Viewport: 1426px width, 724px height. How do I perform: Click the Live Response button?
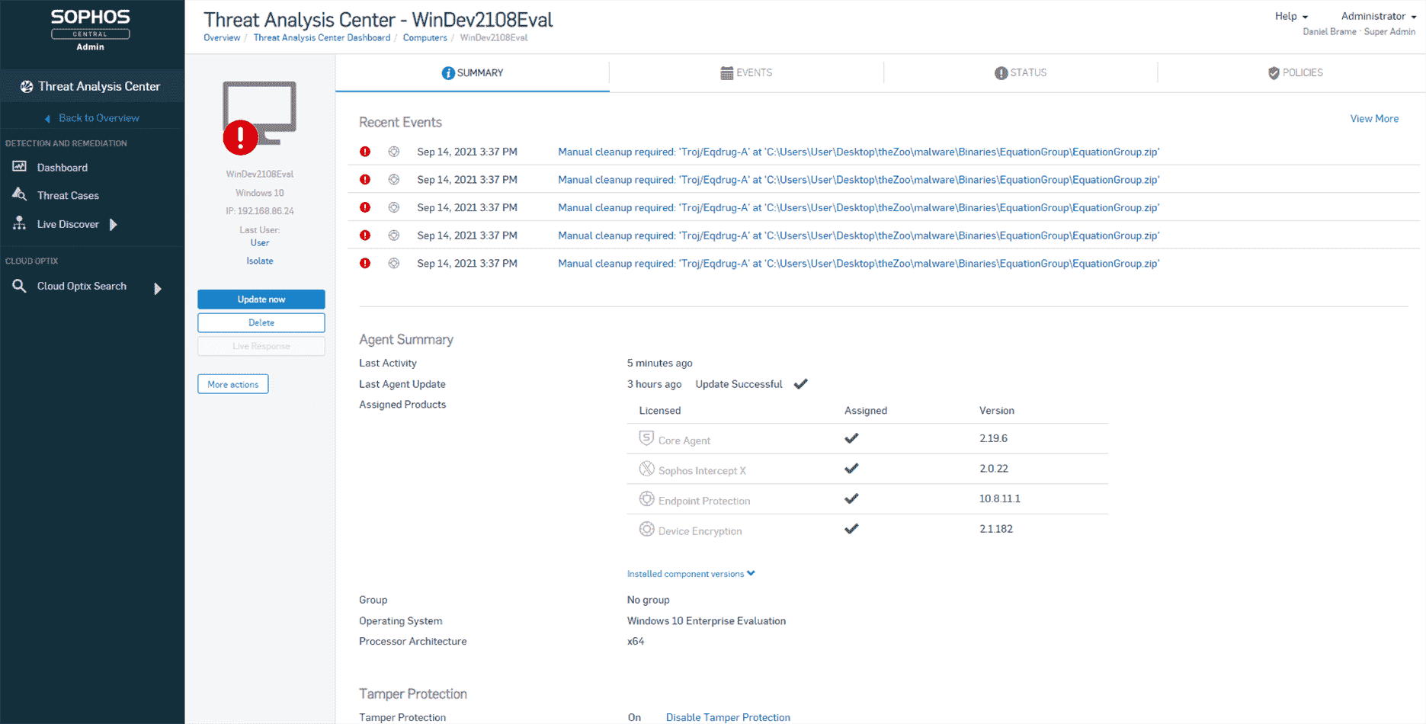click(261, 346)
